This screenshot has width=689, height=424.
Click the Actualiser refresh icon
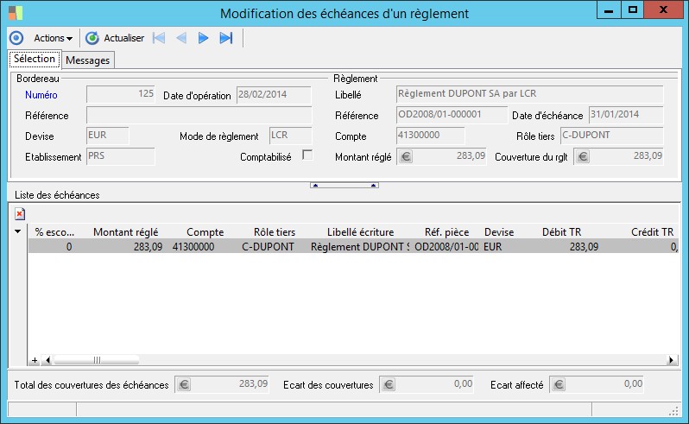(x=92, y=38)
